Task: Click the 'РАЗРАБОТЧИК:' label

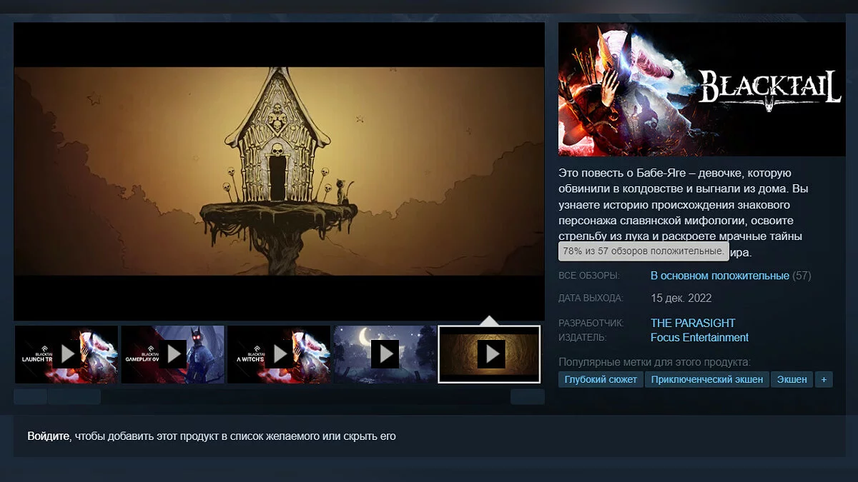Action: coord(591,323)
